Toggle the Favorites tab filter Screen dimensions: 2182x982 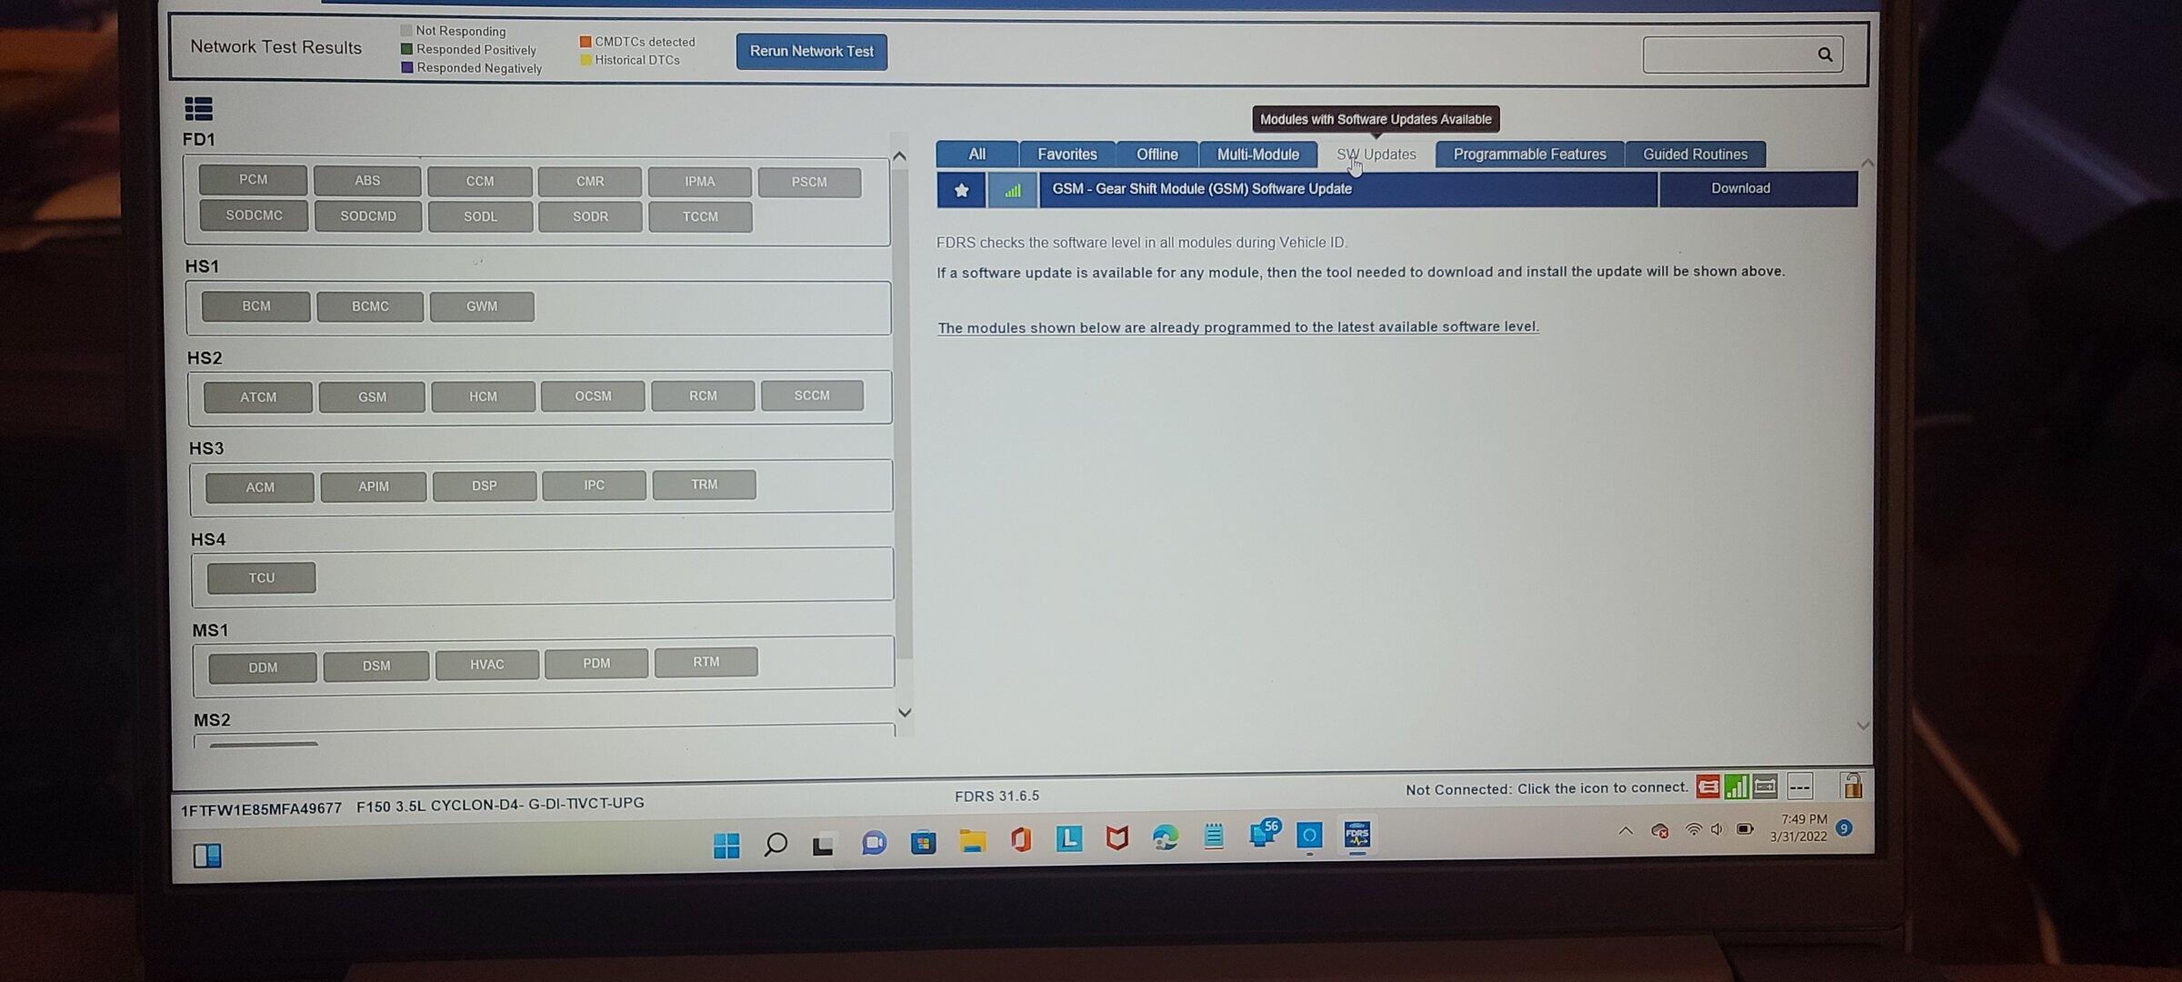(x=1067, y=153)
